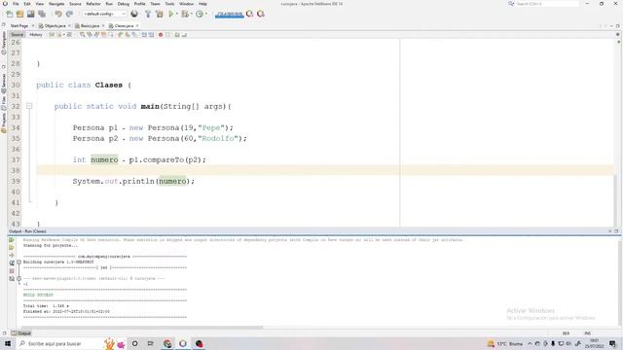Click BUILD SUCCESS text in output

coord(38,295)
